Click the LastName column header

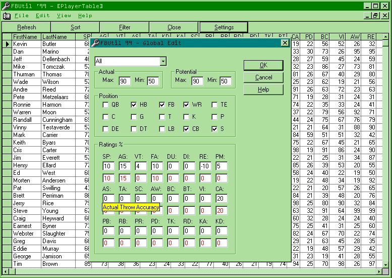pyautogui.click(x=59, y=37)
